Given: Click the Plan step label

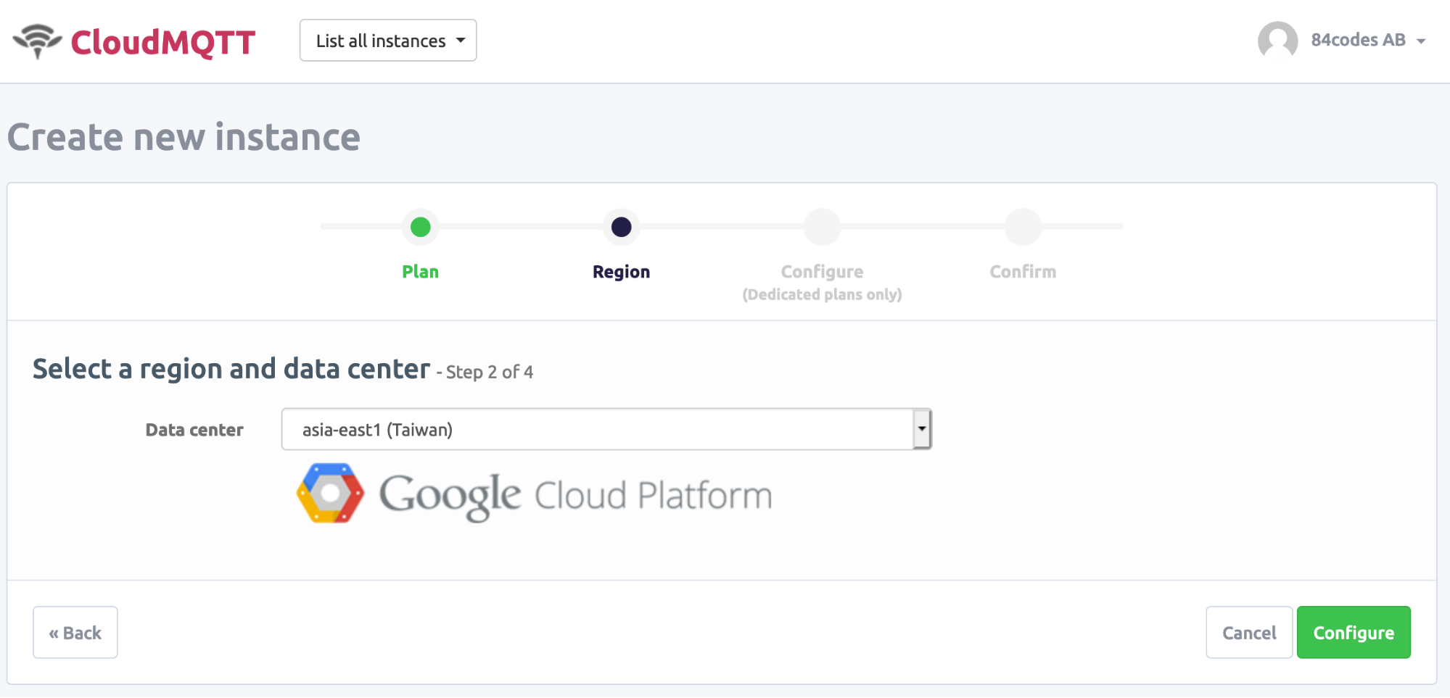Looking at the screenshot, I should click(421, 272).
